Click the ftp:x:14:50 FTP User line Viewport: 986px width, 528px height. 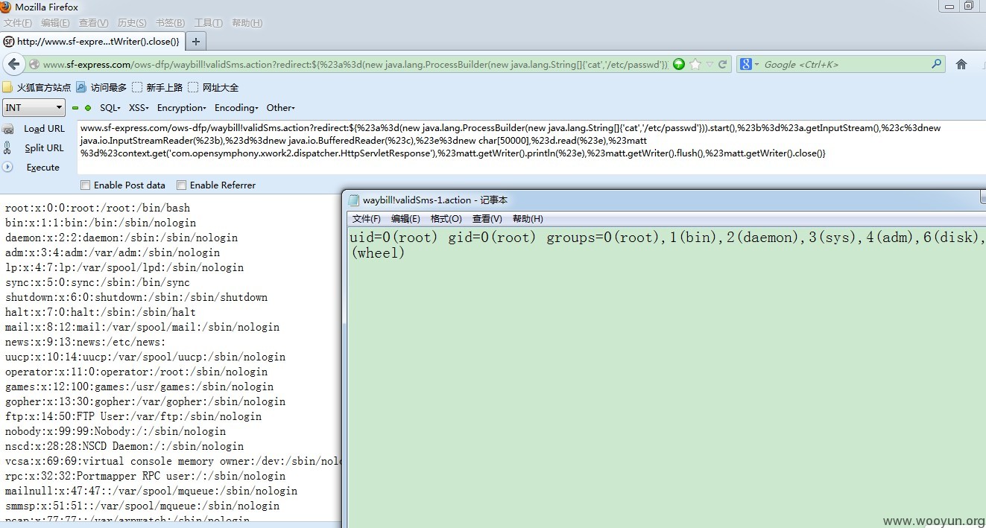coord(133,416)
